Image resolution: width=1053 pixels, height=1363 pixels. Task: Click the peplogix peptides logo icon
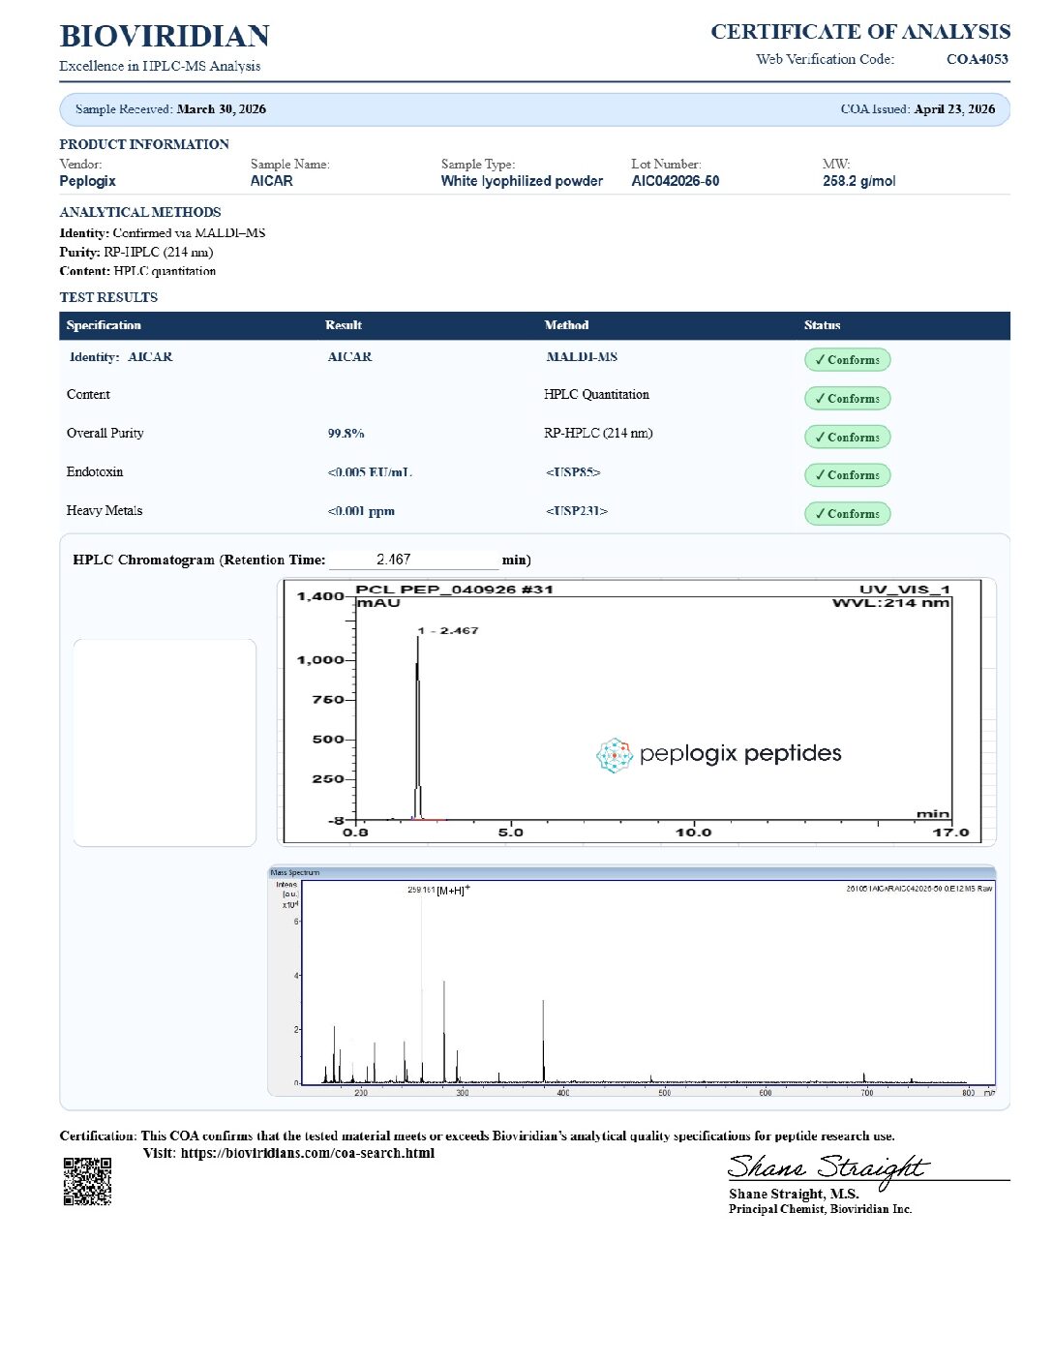tap(614, 755)
